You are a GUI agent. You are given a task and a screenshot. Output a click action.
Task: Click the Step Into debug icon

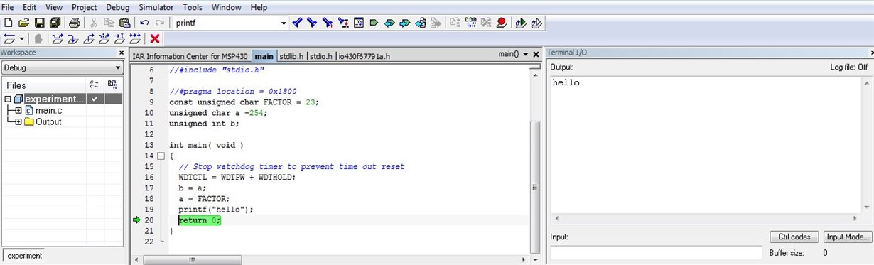74,38
